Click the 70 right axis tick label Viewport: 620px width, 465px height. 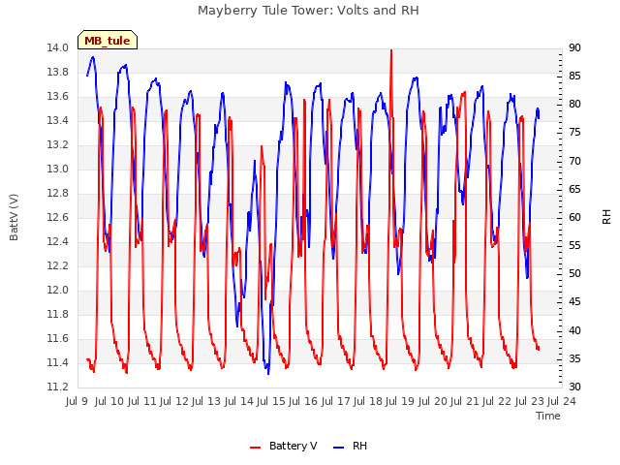tap(574, 161)
